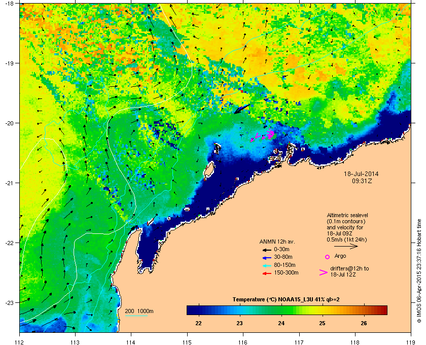The image size is (426, 345).
Task: Click the latitude axis label -22
Action: pos(9,243)
